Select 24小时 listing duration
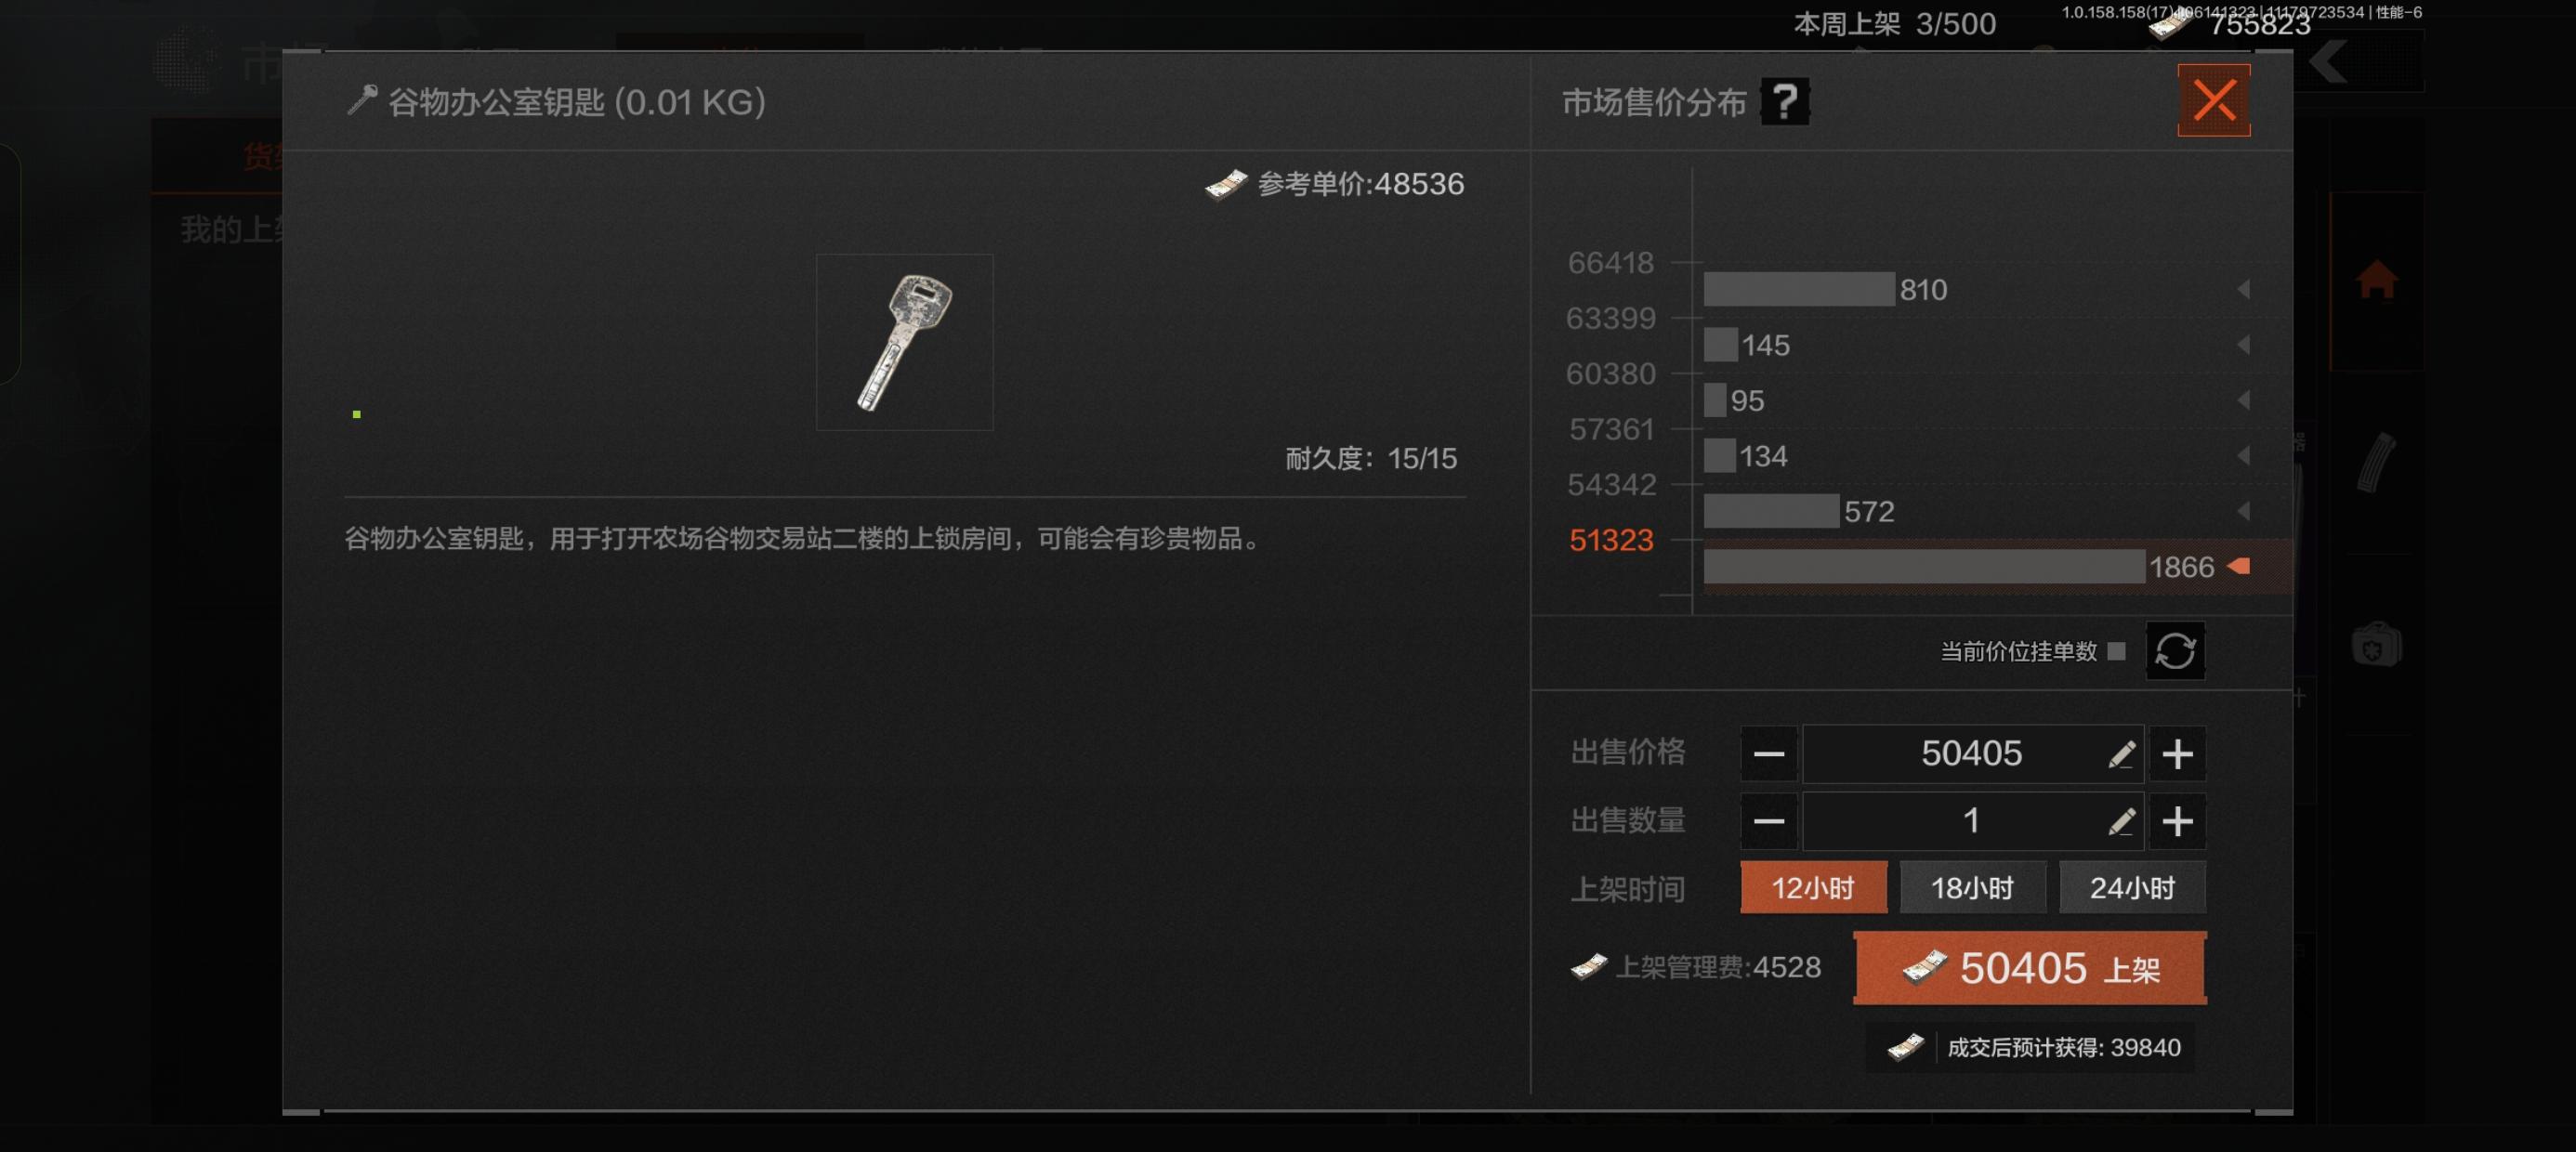2576x1152 pixels. click(2132, 887)
